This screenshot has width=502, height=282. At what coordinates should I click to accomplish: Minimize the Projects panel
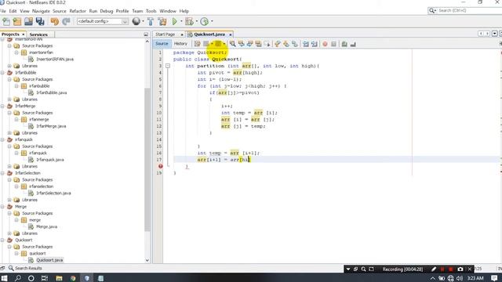point(146,34)
